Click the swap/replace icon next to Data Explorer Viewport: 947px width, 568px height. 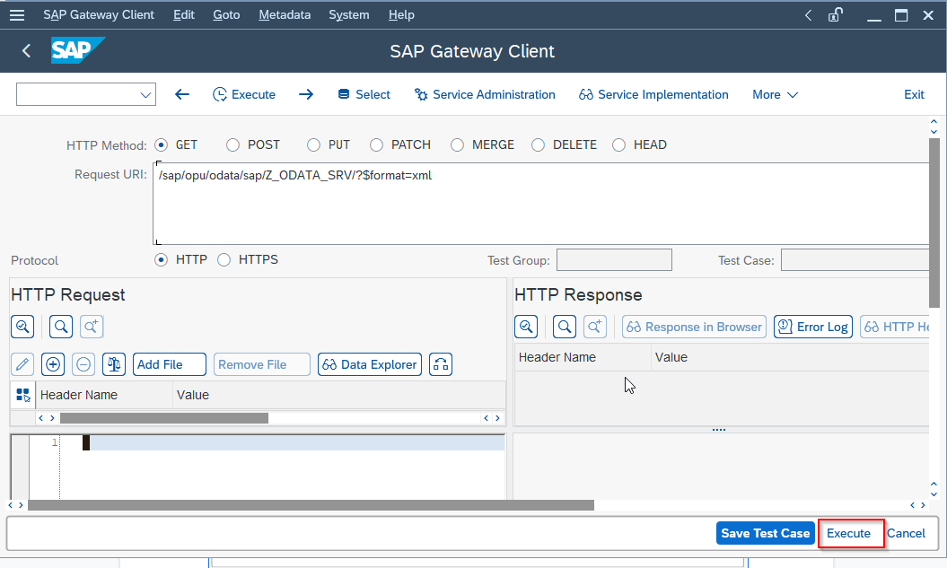tap(440, 363)
